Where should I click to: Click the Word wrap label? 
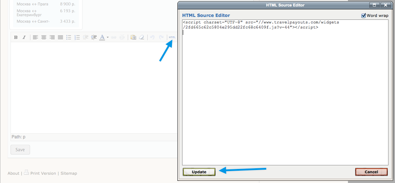click(x=377, y=15)
